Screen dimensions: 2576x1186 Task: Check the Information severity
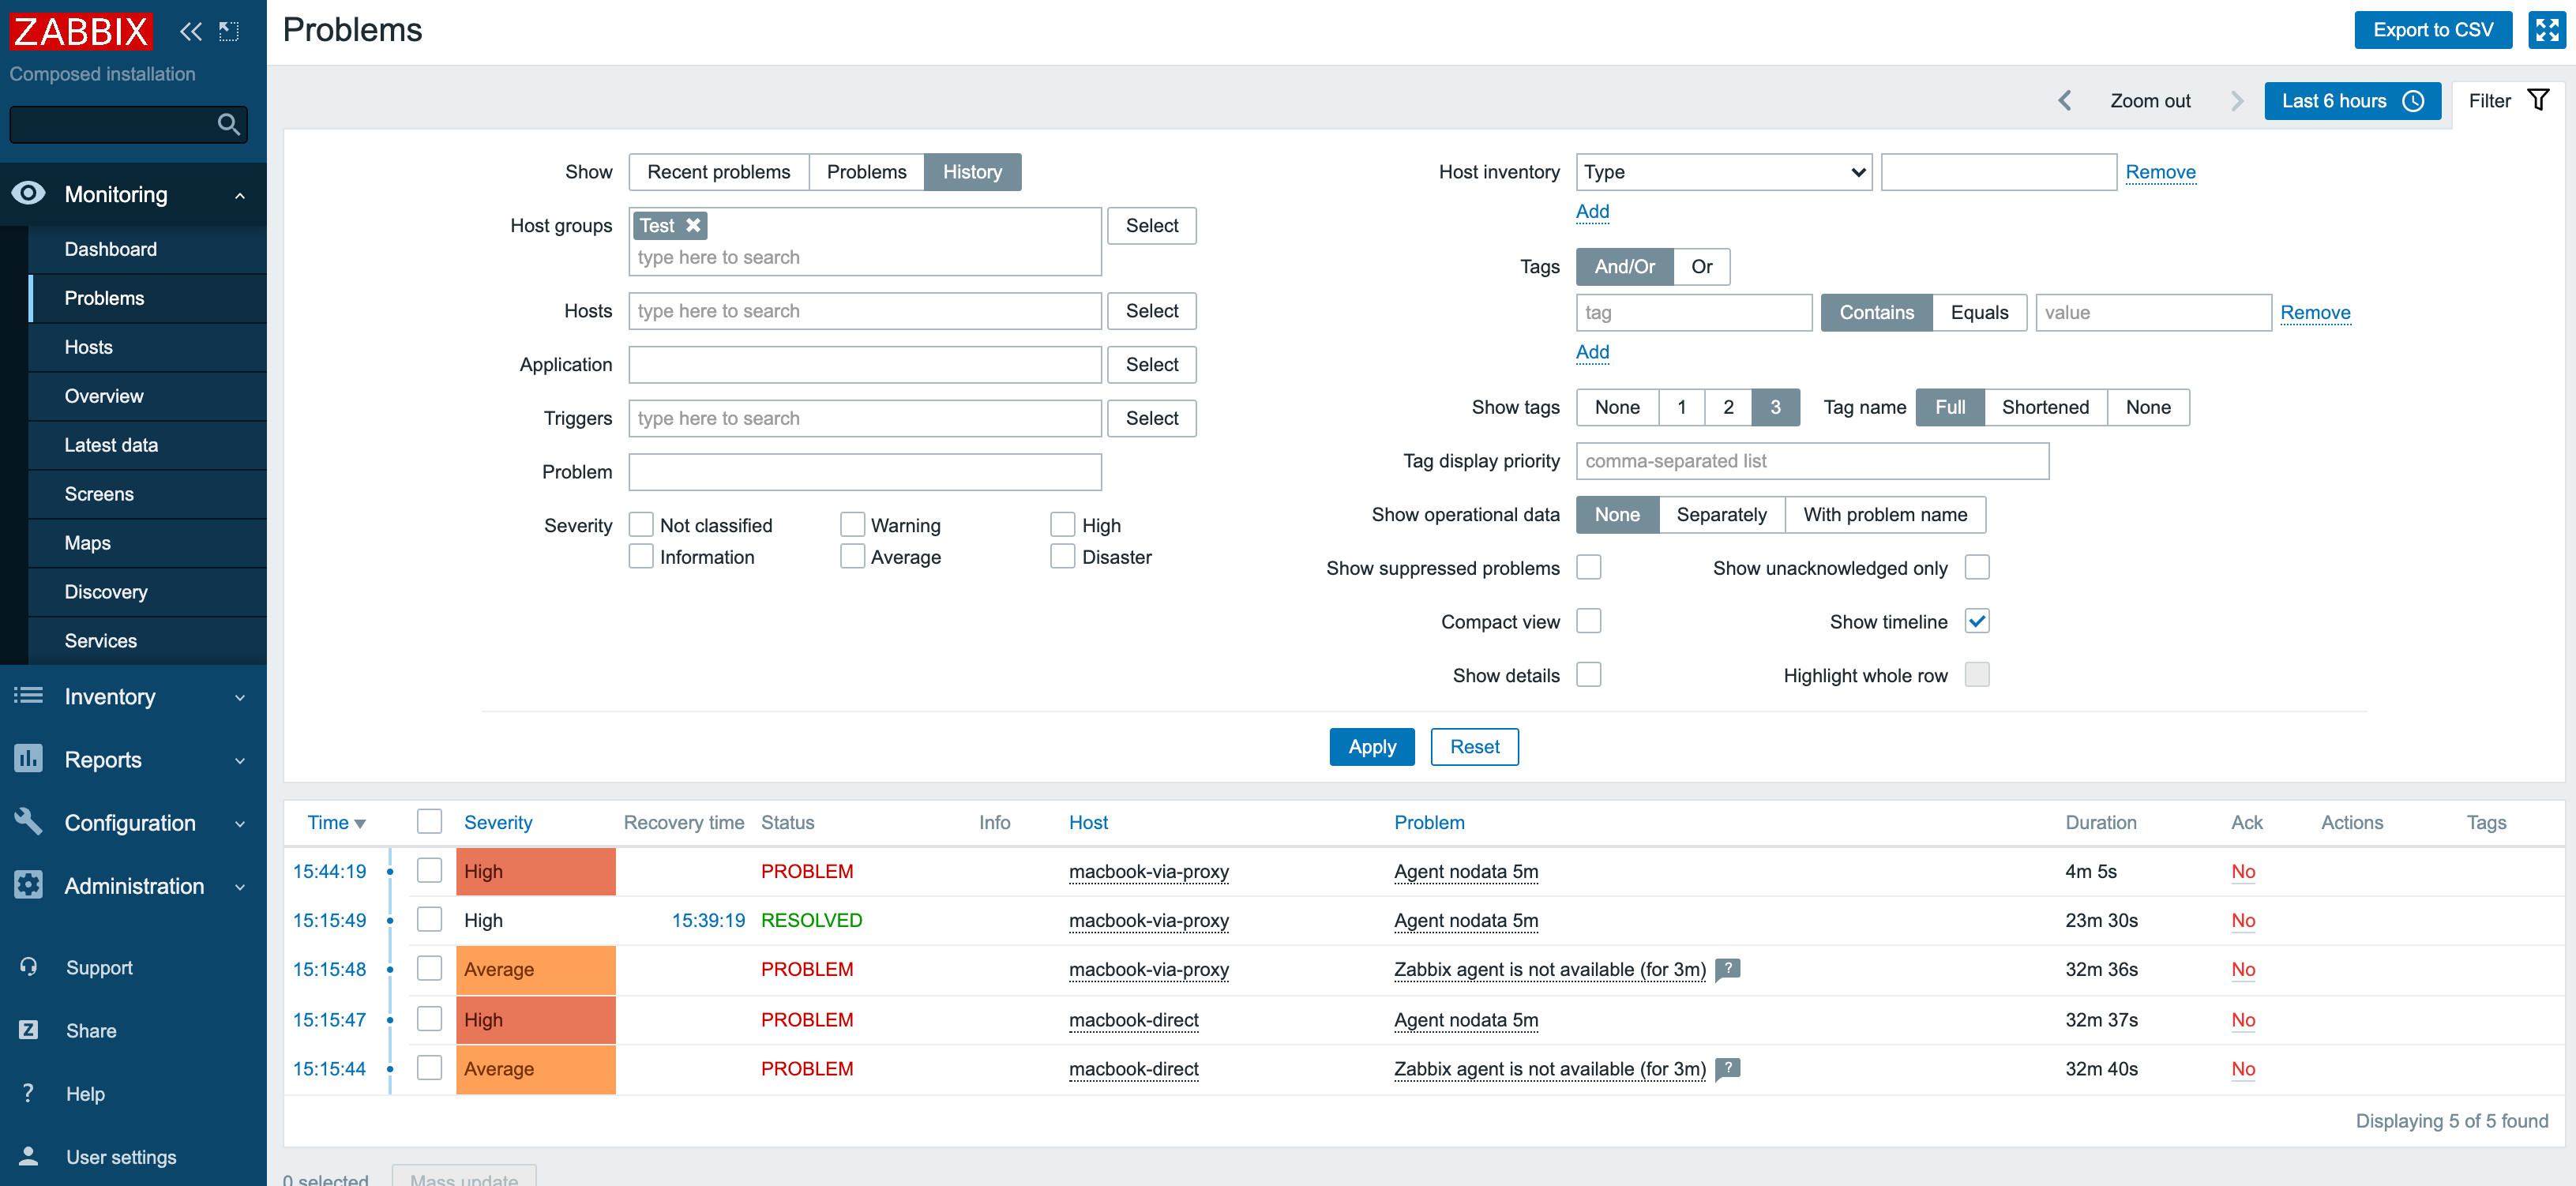(641, 556)
